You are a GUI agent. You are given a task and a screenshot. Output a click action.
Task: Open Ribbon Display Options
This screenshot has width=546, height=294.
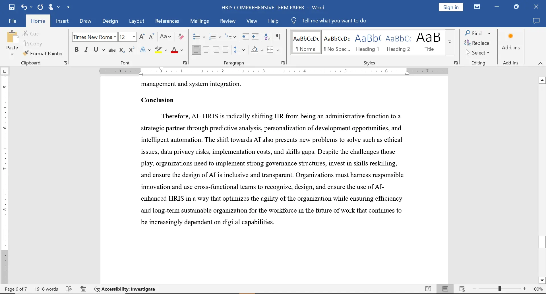pyautogui.click(x=477, y=7)
